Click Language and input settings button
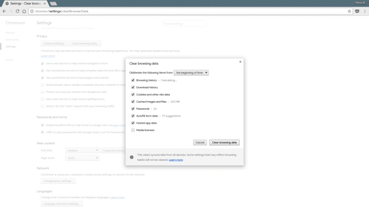The image size is (369, 208). (x=61, y=204)
